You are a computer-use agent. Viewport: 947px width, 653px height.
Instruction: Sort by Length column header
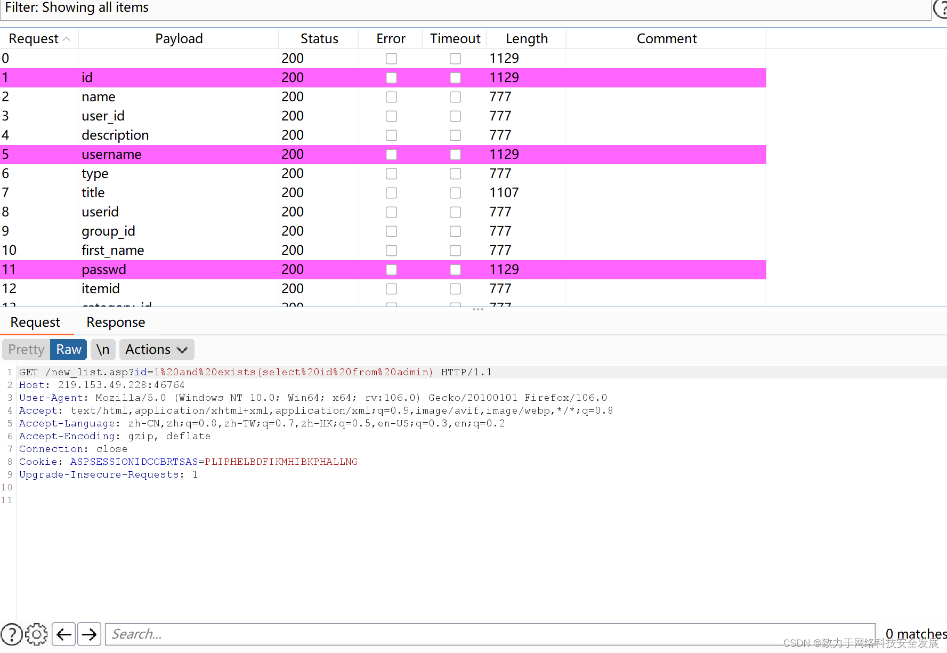click(527, 39)
